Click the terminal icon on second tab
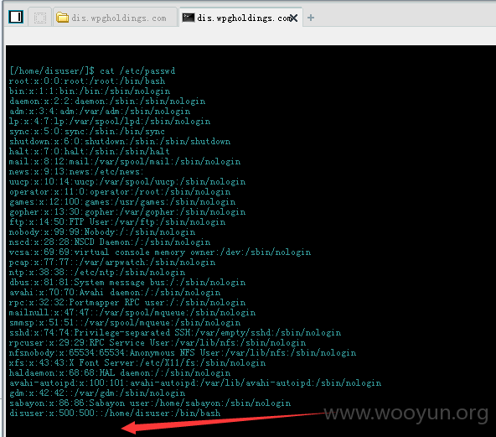The height and width of the screenshot is (437, 496). click(x=189, y=18)
